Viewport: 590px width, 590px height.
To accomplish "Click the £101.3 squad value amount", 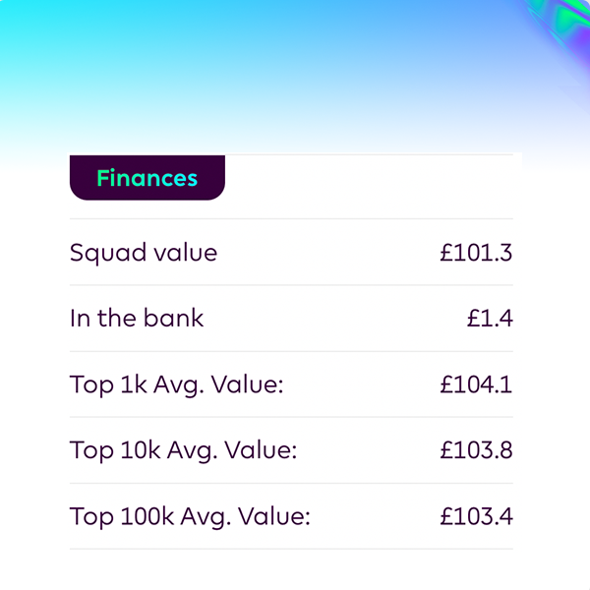I will tap(476, 252).
